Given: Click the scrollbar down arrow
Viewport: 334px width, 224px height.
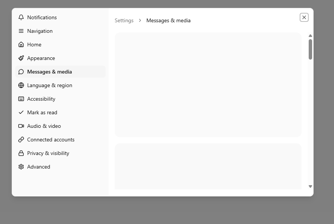Looking at the screenshot, I should point(310,186).
